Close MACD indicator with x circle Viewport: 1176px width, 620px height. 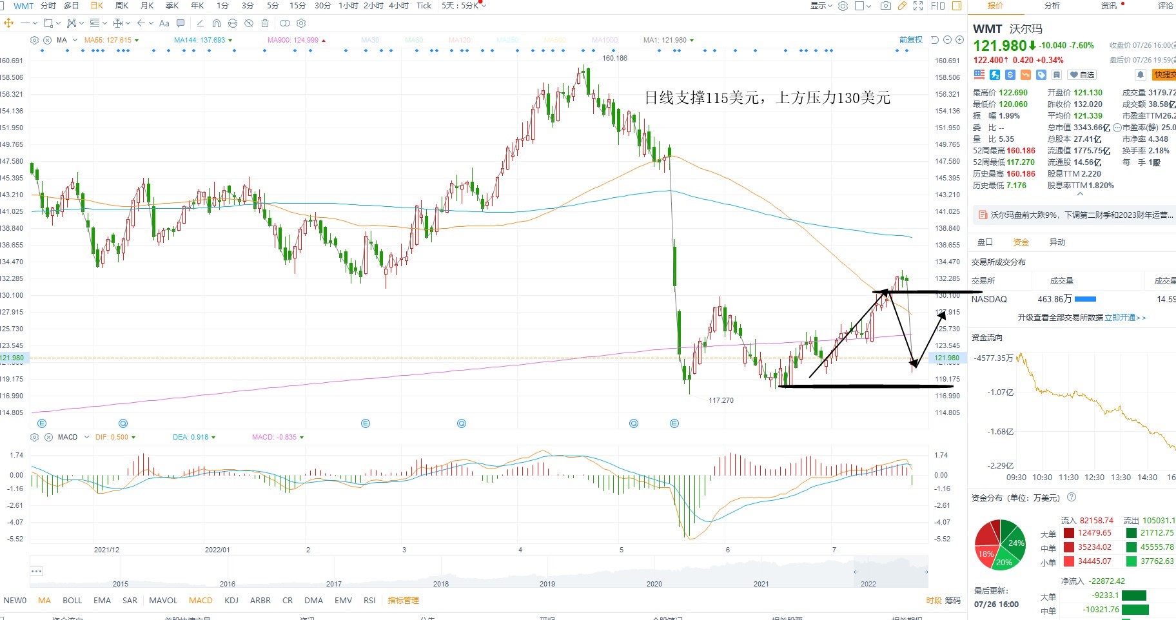click(47, 437)
